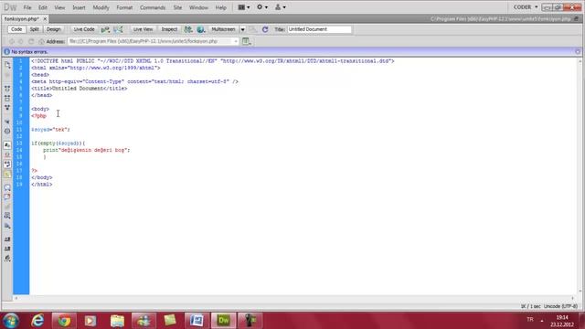The width and height of the screenshot is (585, 329).
Task: Open Extend Dreamweaver gear dropdown
Action: 262,7
